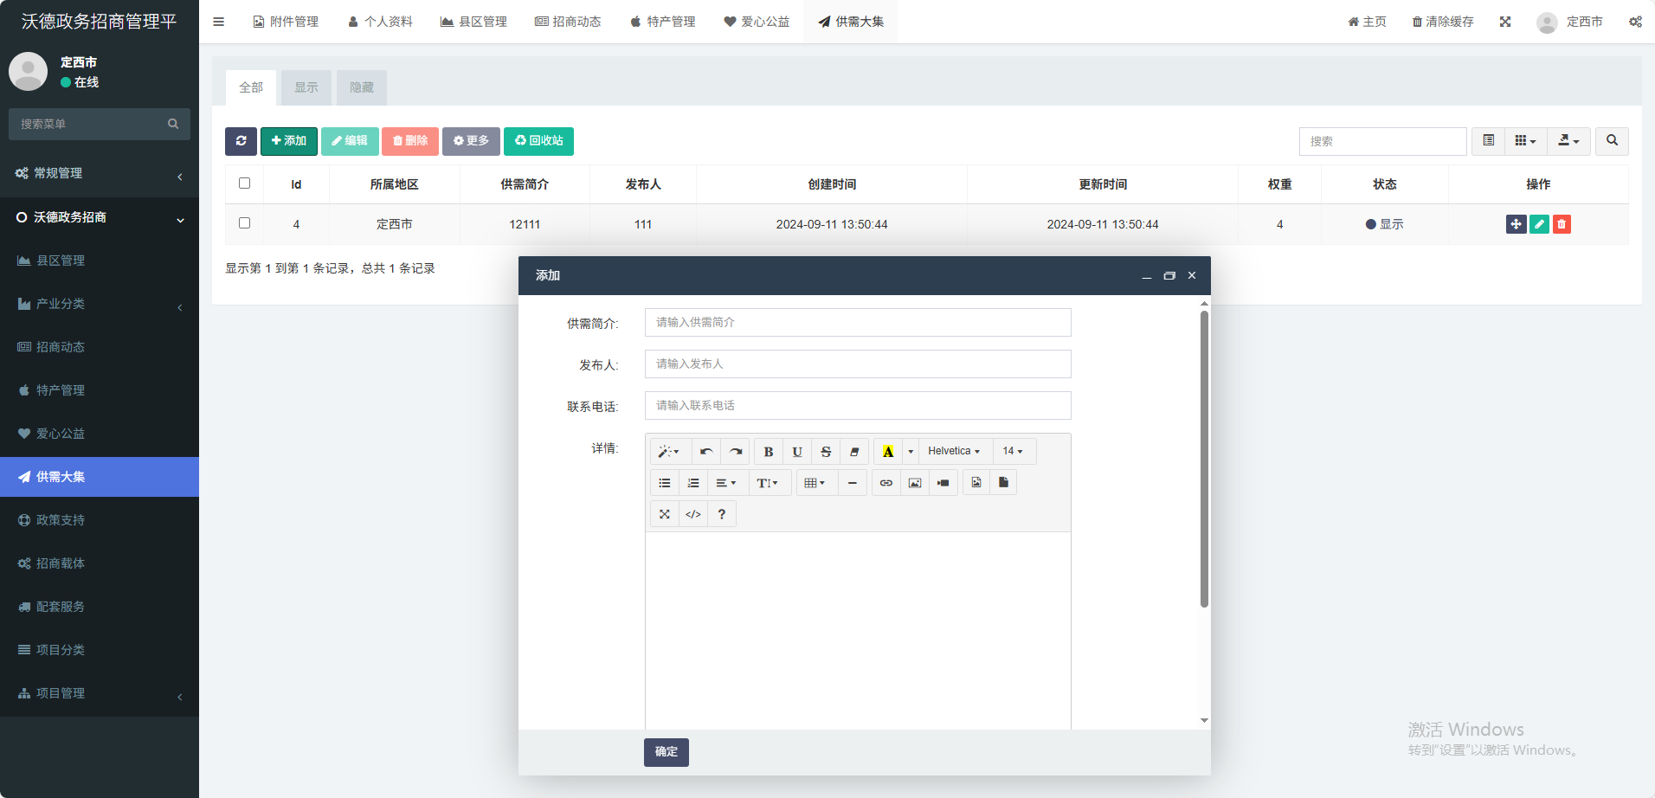Insert a link using chain icon

(x=885, y=483)
